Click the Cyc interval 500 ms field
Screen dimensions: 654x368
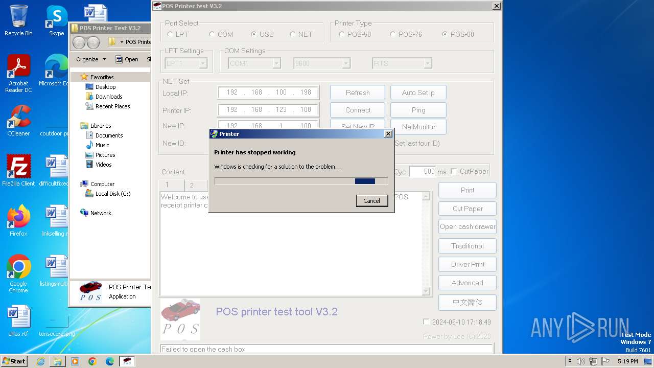pos(423,172)
